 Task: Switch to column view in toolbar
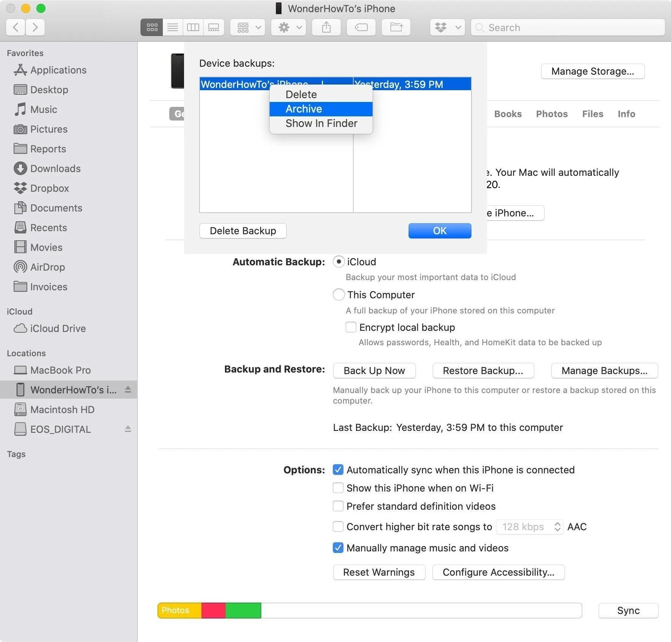point(193,27)
